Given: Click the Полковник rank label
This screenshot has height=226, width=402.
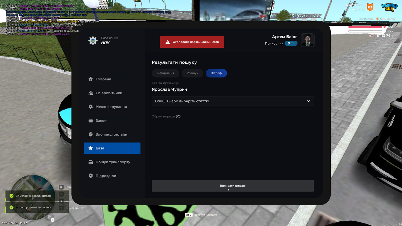Looking at the screenshot, I should 274,44.
